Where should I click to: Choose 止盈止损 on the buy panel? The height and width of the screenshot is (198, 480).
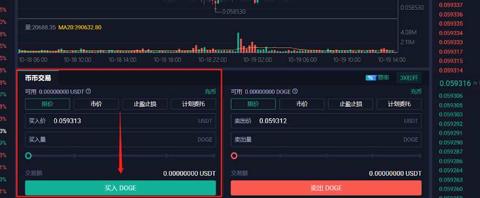(x=145, y=104)
